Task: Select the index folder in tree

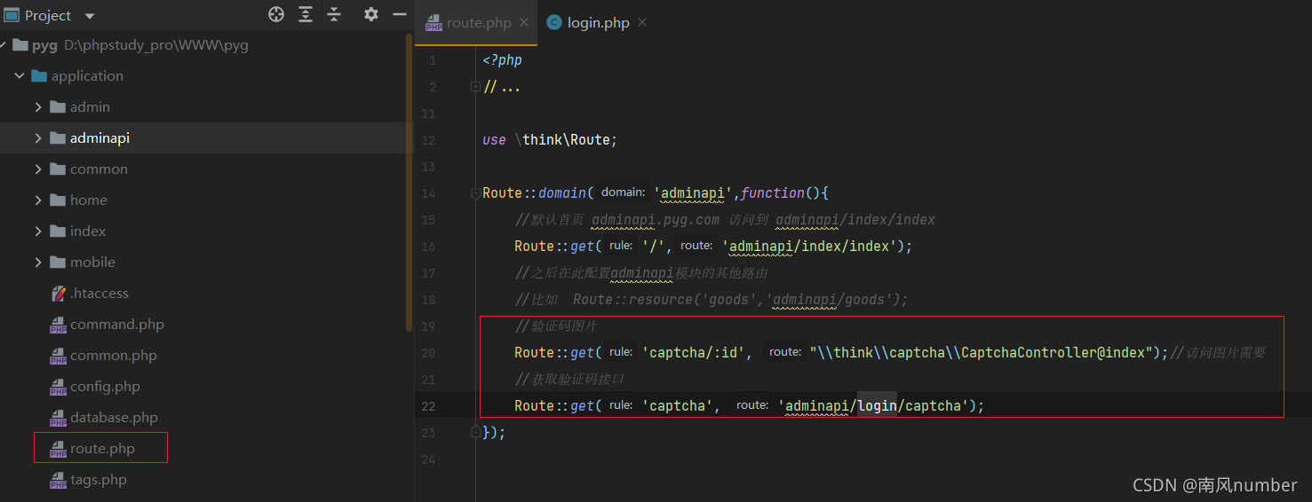Action: point(88,231)
